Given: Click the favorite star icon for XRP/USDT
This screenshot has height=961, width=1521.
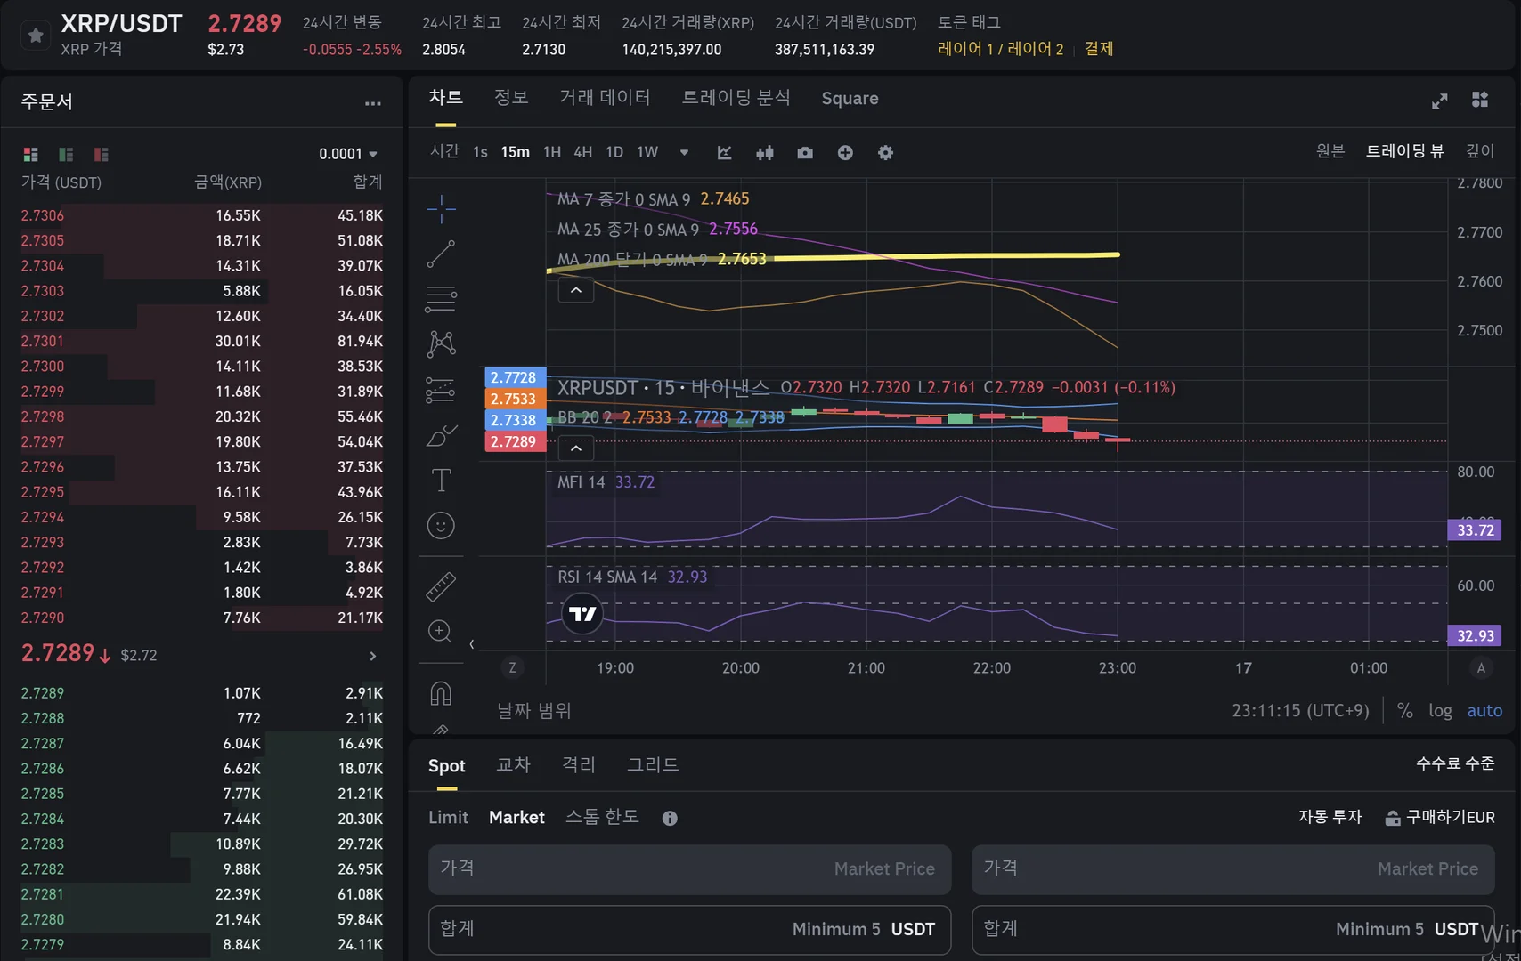Looking at the screenshot, I should pyautogui.click(x=36, y=36).
